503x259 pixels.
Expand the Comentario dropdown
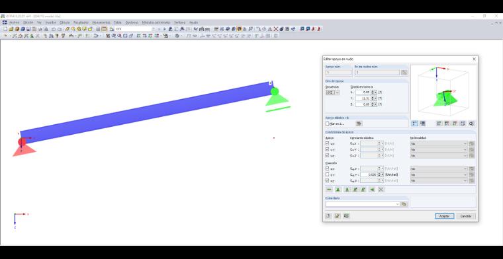398,204
